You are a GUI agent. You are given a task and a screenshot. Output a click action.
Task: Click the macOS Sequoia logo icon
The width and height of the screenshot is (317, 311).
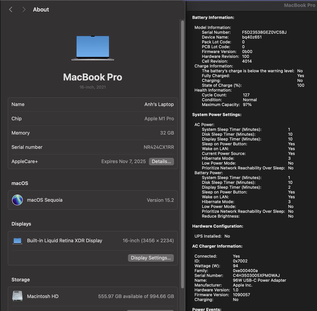[x=17, y=200]
